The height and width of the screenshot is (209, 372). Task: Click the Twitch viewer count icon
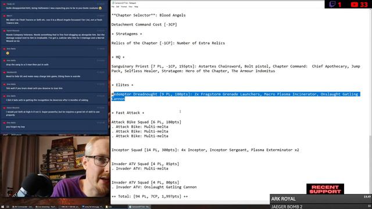(x=332, y=4)
